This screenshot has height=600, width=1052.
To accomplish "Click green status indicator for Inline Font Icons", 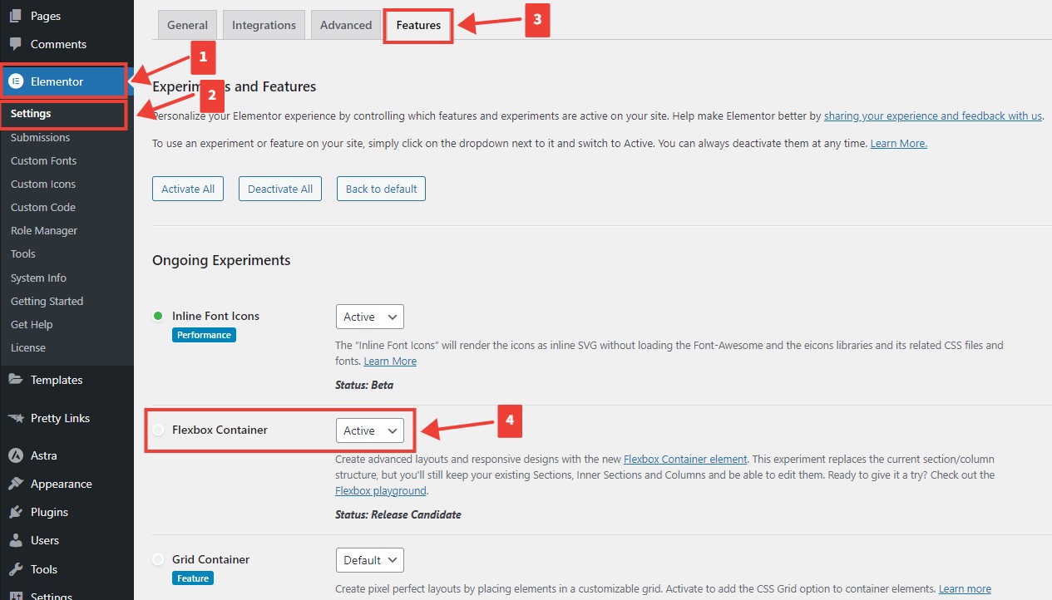I will point(158,316).
